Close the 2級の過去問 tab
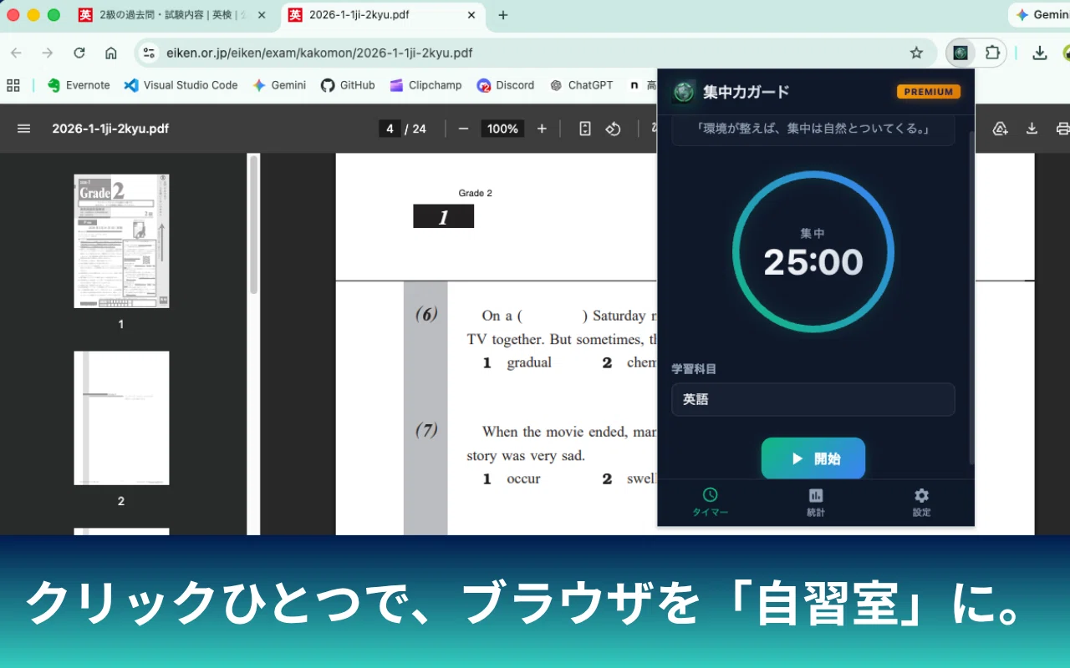Viewport: 1070px width, 668px height. pos(262,15)
